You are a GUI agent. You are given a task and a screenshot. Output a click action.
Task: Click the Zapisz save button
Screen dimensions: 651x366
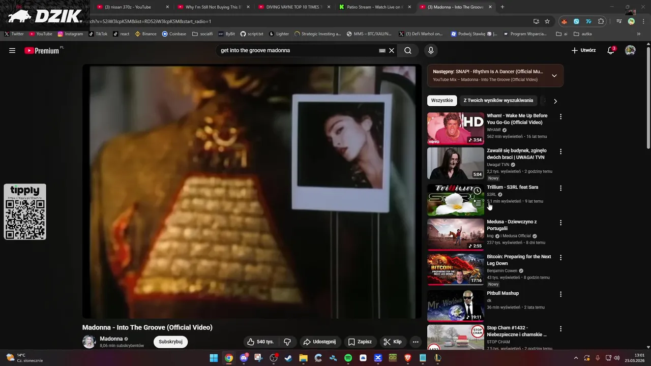[360, 342]
